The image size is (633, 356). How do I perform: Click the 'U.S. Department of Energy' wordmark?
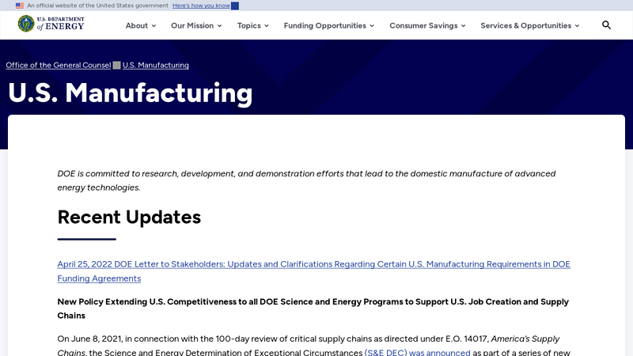[61, 24]
